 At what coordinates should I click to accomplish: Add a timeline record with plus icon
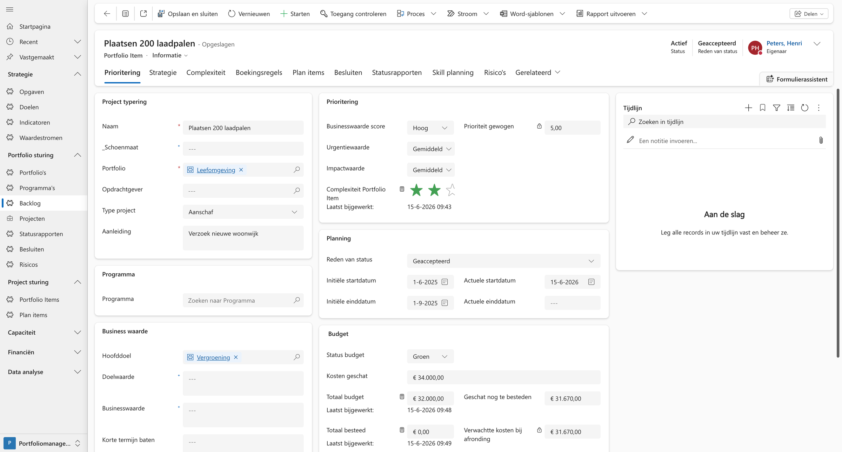[x=748, y=108]
